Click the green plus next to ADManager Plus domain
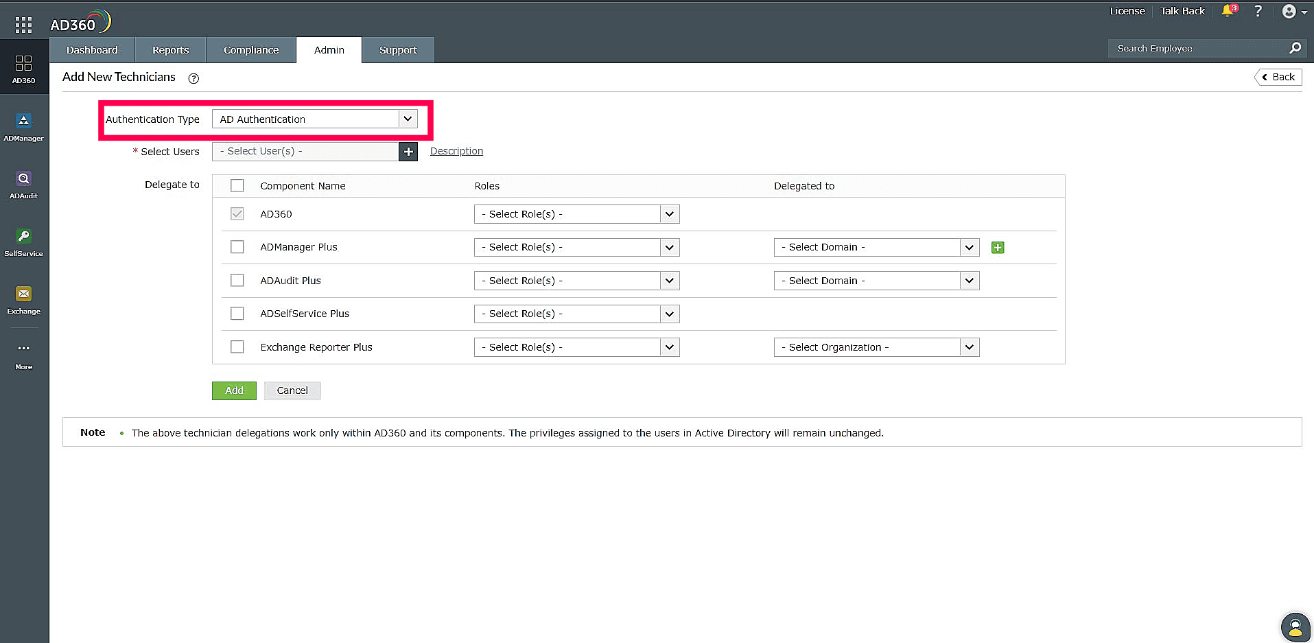This screenshot has height=643, width=1314. 997,247
